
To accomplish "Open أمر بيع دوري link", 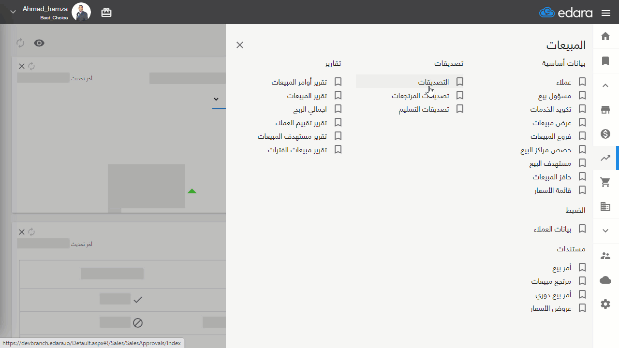I will pyautogui.click(x=553, y=295).
